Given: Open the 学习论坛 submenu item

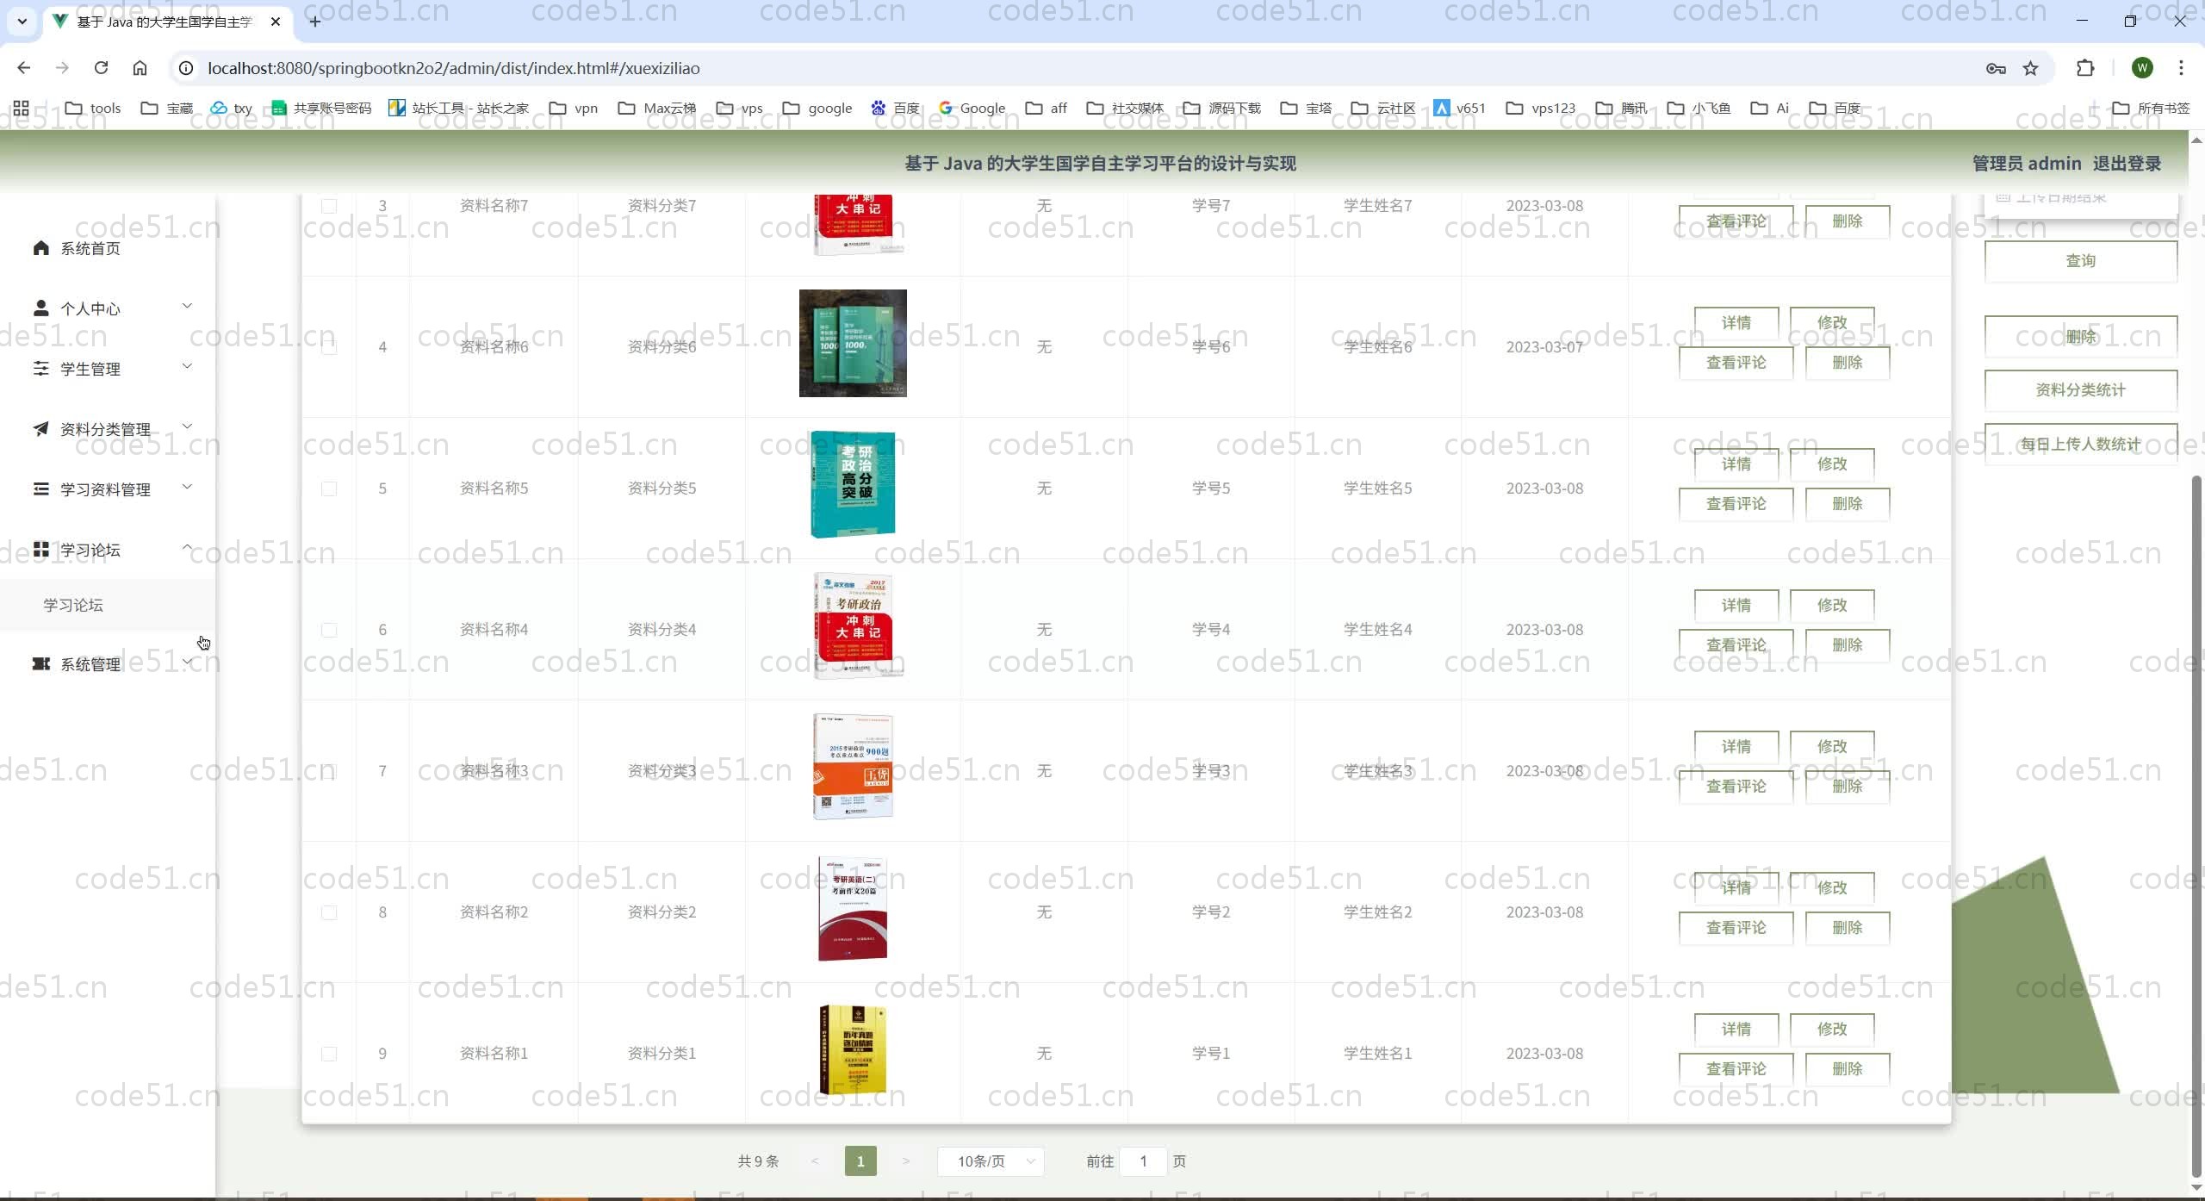Looking at the screenshot, I should click(73, 605).
